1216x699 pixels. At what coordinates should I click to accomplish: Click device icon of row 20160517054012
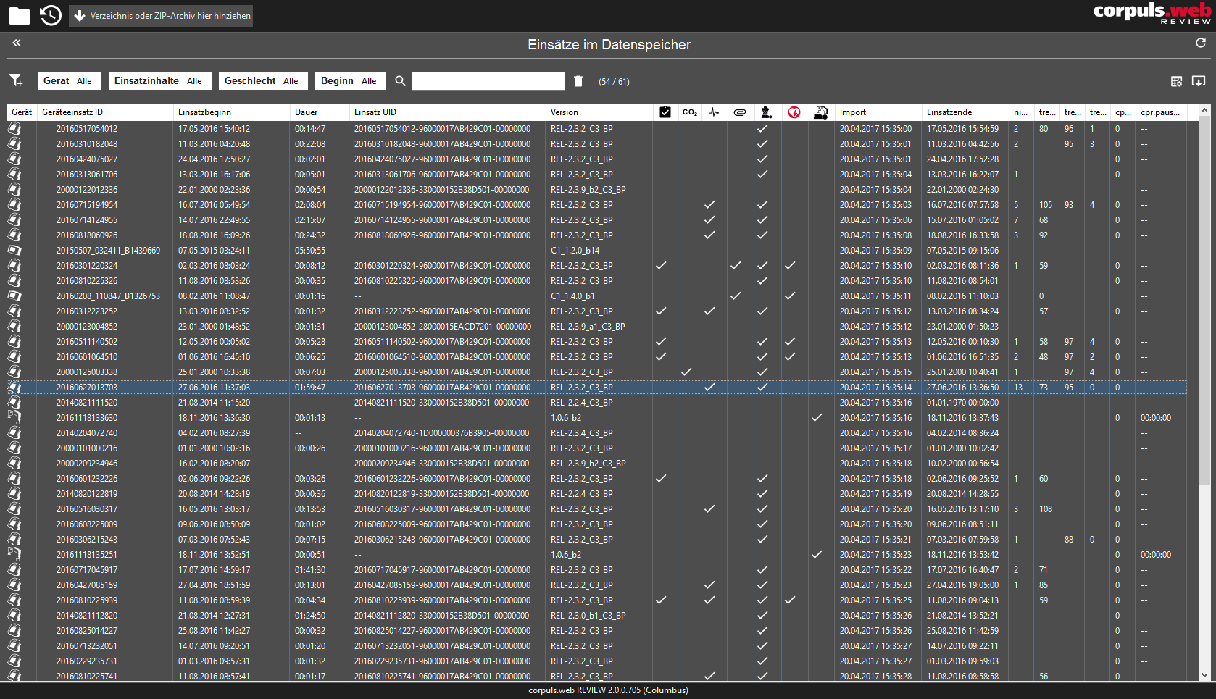click(14, 128)
